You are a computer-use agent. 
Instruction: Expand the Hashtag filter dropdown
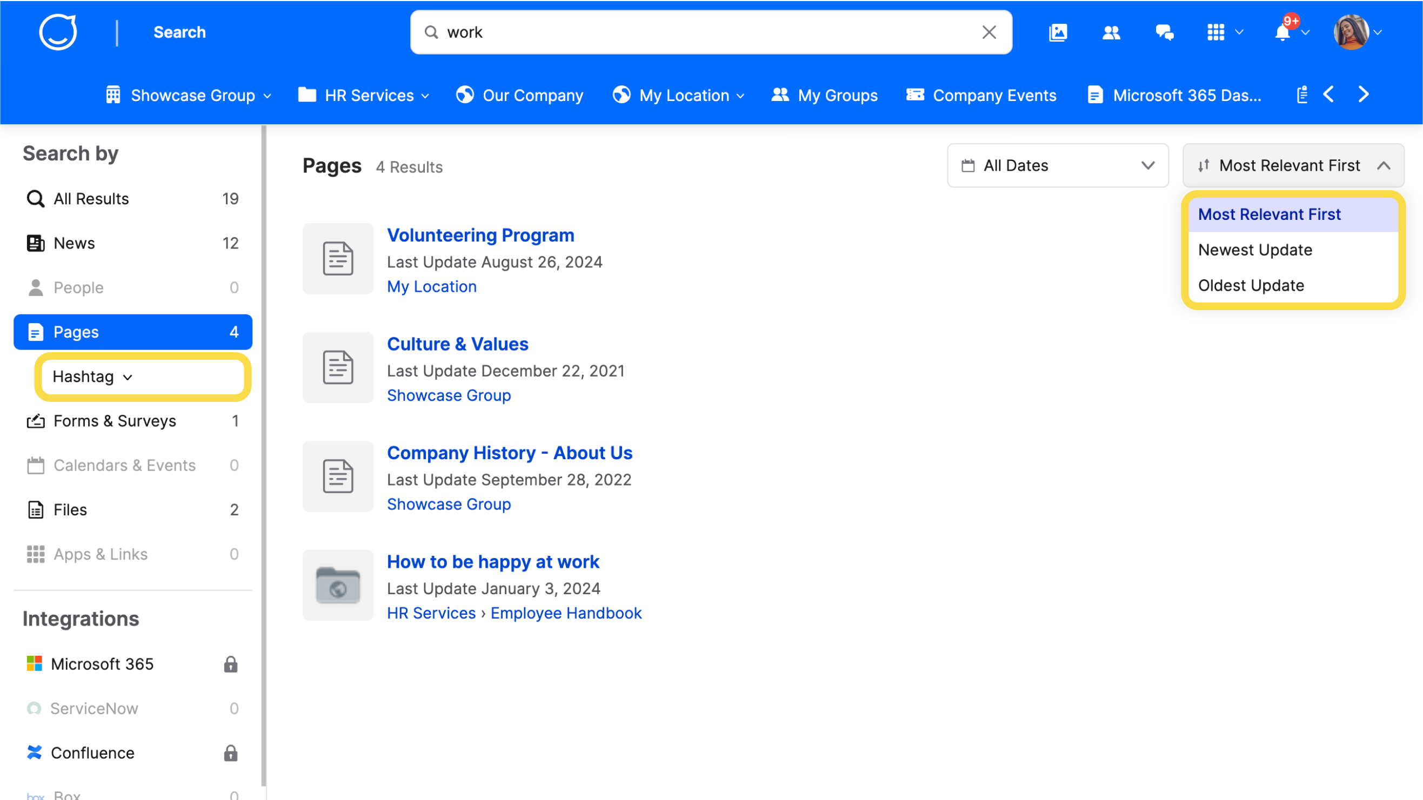[143, 377]
